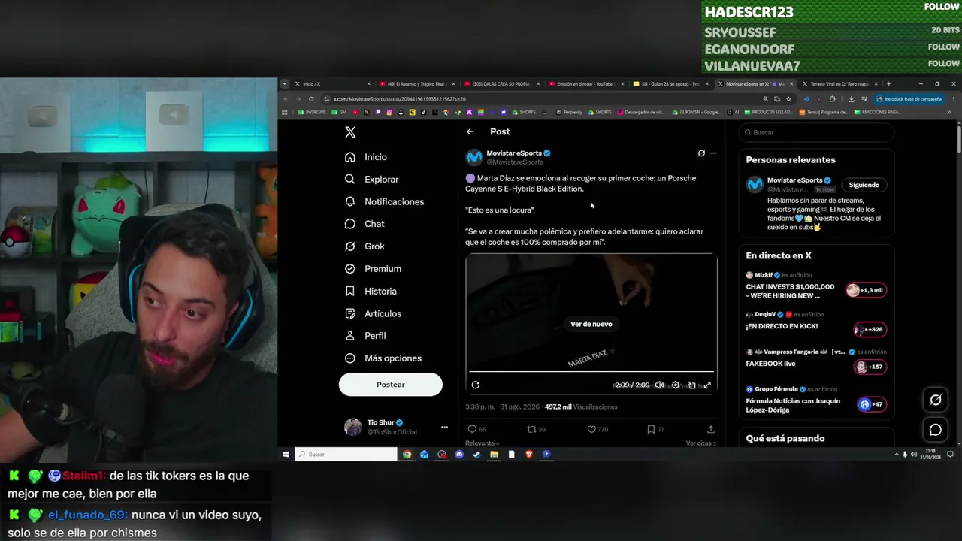Click the repost icon with 39 reposts

coord(531,430)
